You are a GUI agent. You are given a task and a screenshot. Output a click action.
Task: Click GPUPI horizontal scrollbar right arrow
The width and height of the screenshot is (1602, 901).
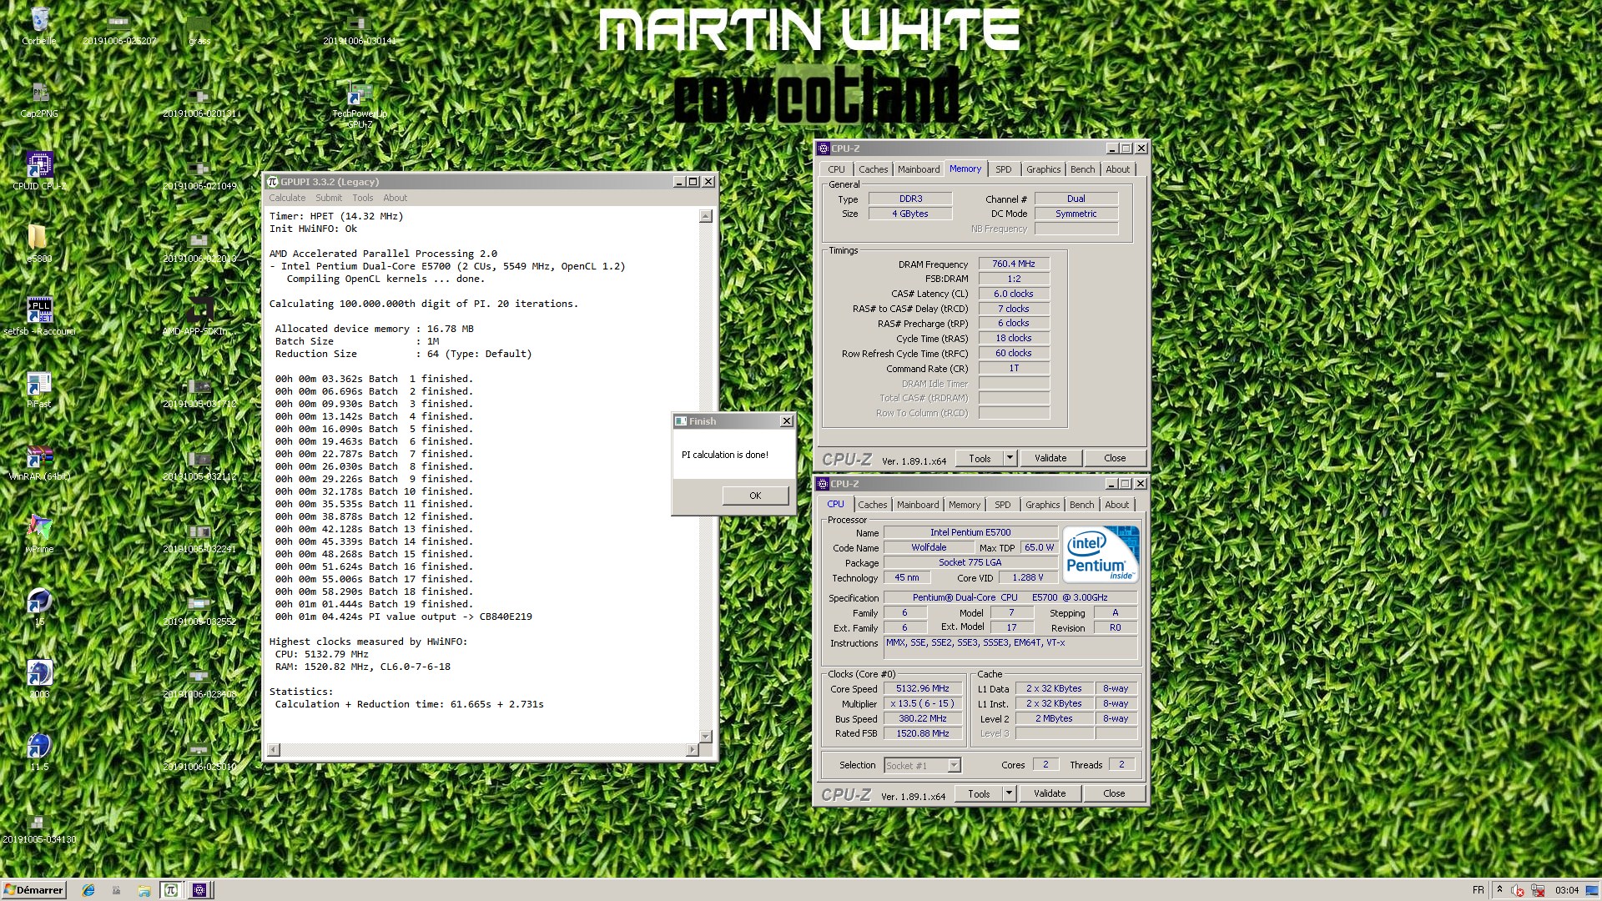click(692, 750)
